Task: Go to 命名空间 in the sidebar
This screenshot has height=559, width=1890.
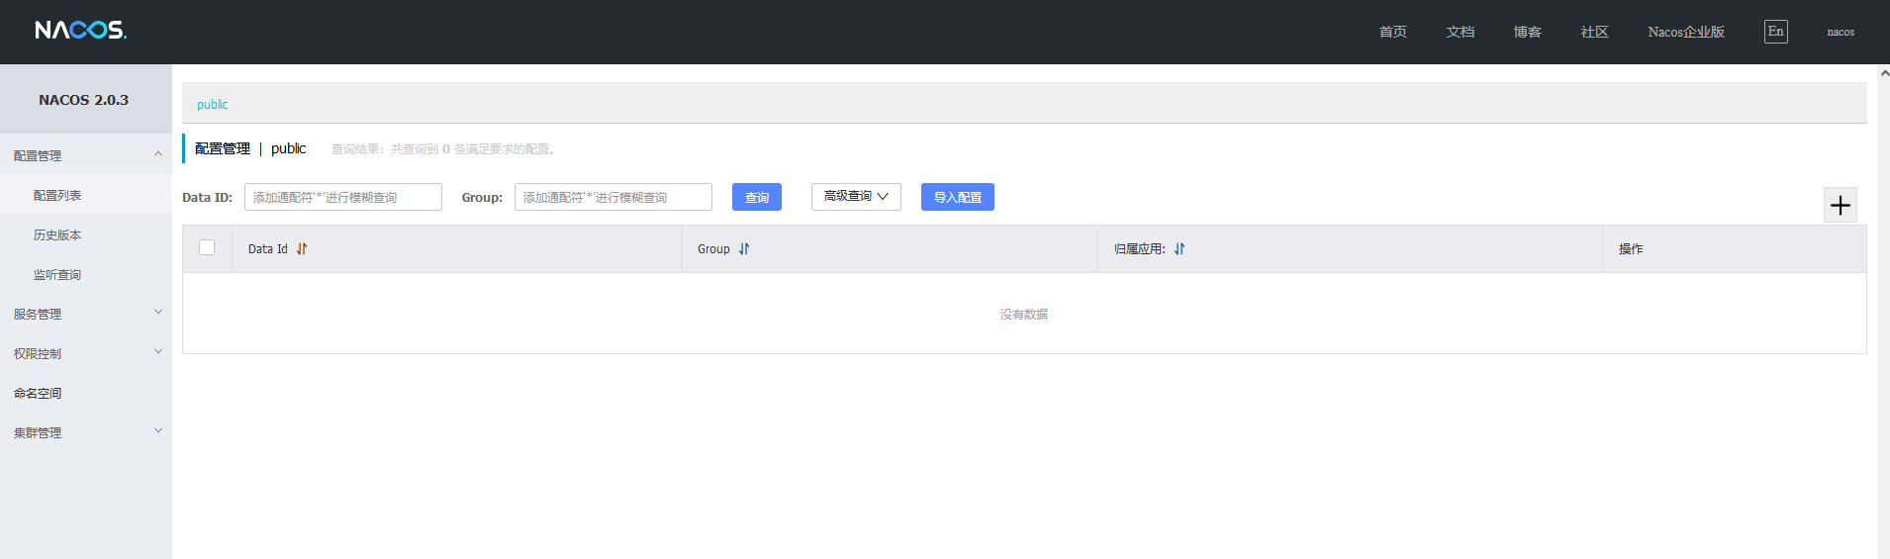Action: coord(38,393)
